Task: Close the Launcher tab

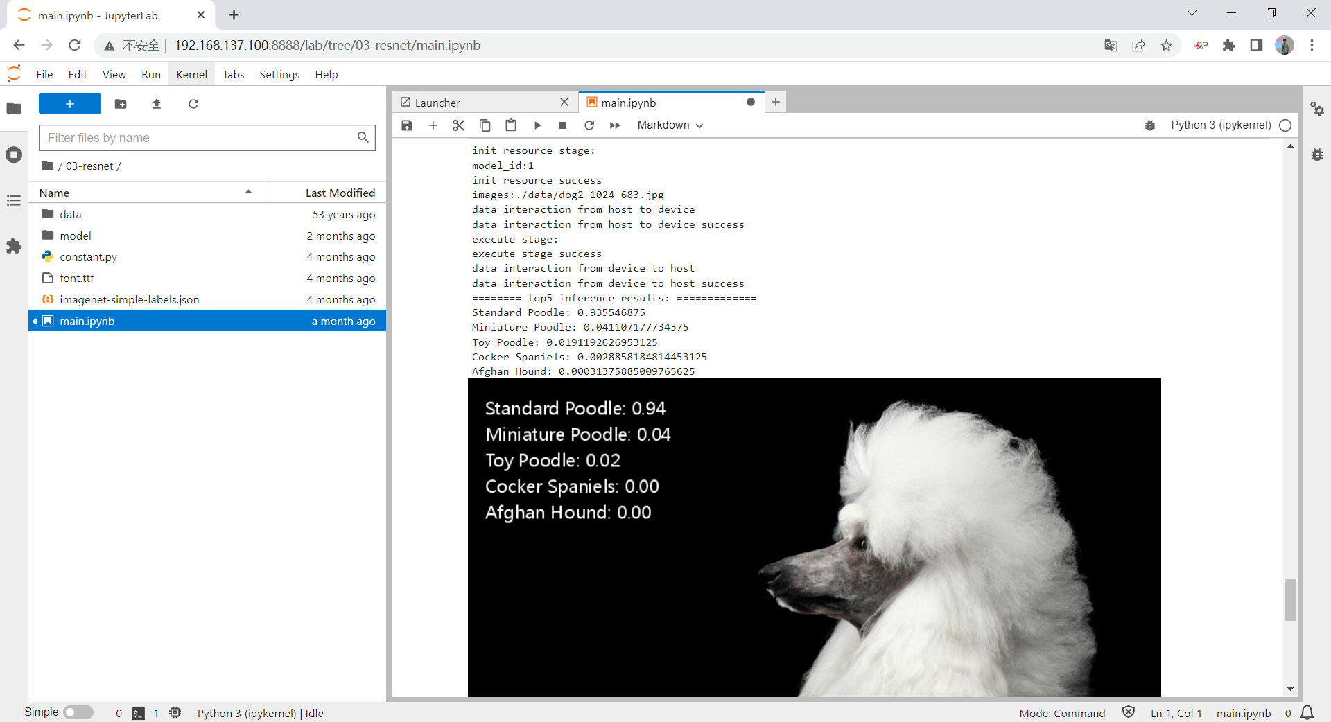Action: (564, 102)
